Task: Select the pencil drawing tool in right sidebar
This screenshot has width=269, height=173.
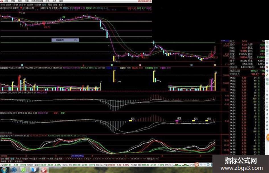Action: [267, 75]
